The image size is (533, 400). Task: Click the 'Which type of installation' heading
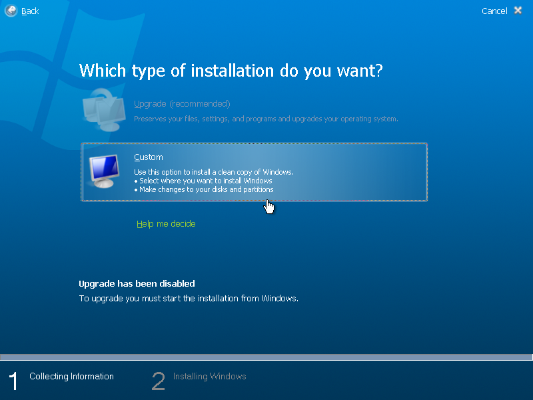pos(231,71)
